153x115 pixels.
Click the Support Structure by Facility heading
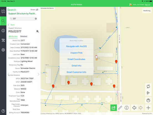(22, 14)
